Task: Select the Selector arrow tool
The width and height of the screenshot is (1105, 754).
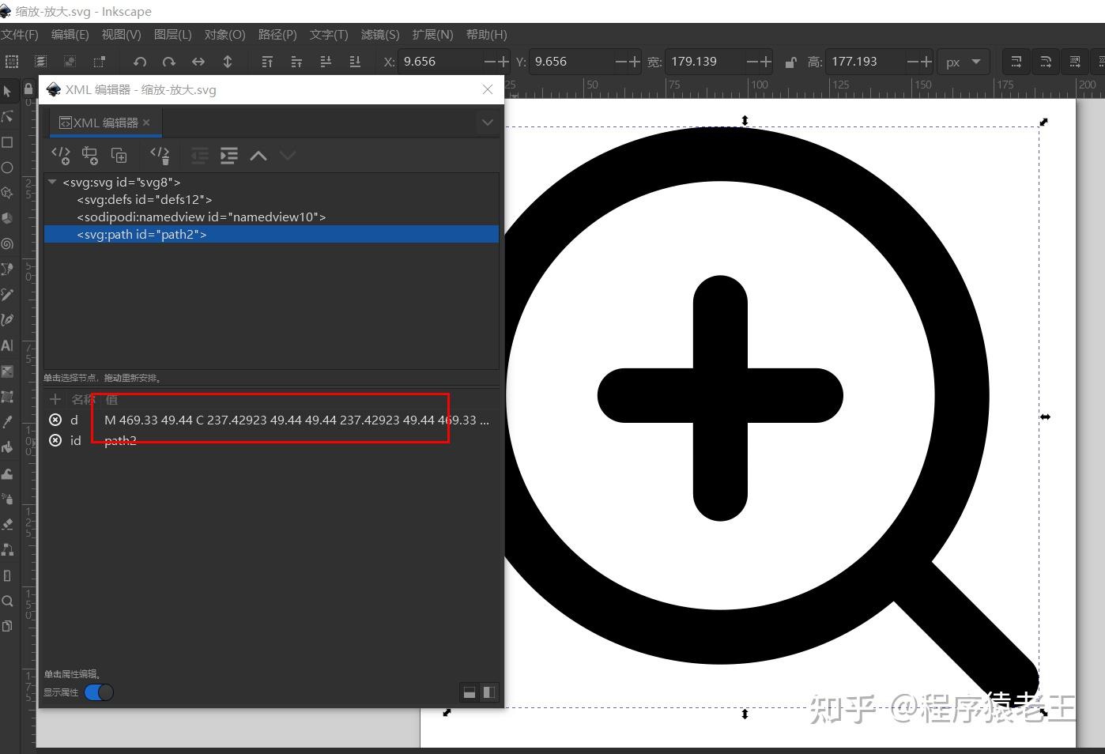Action: (x=8, y=91)
